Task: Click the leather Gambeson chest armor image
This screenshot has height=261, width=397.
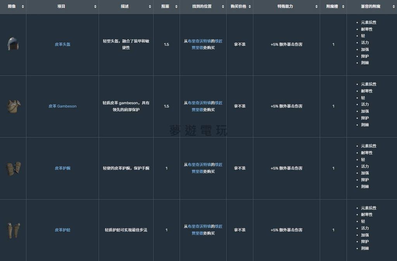Action: pyautogui.click(x=13, y=106)
